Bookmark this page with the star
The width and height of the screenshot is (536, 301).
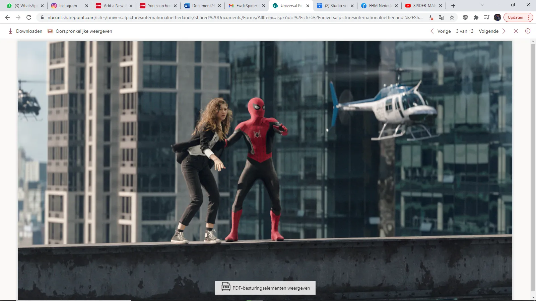click(x=452, y=17)
